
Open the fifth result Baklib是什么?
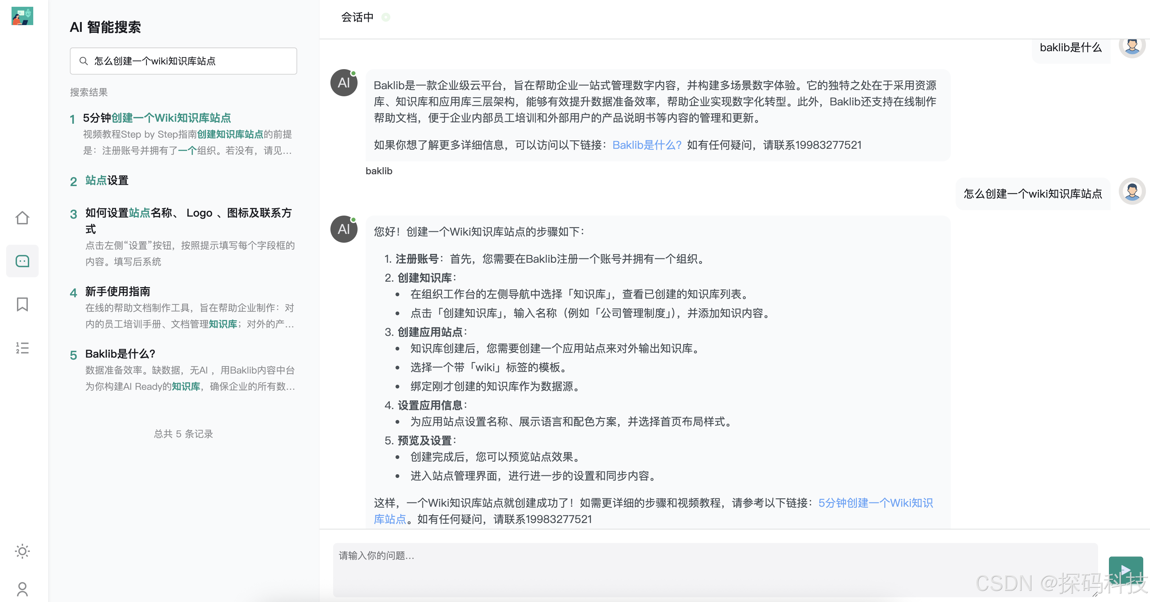[x=120, y=354]
